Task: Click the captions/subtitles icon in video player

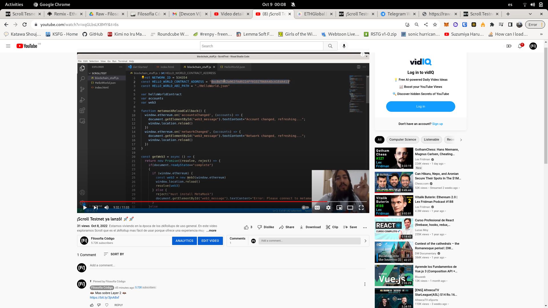Action: pos(317,207)
